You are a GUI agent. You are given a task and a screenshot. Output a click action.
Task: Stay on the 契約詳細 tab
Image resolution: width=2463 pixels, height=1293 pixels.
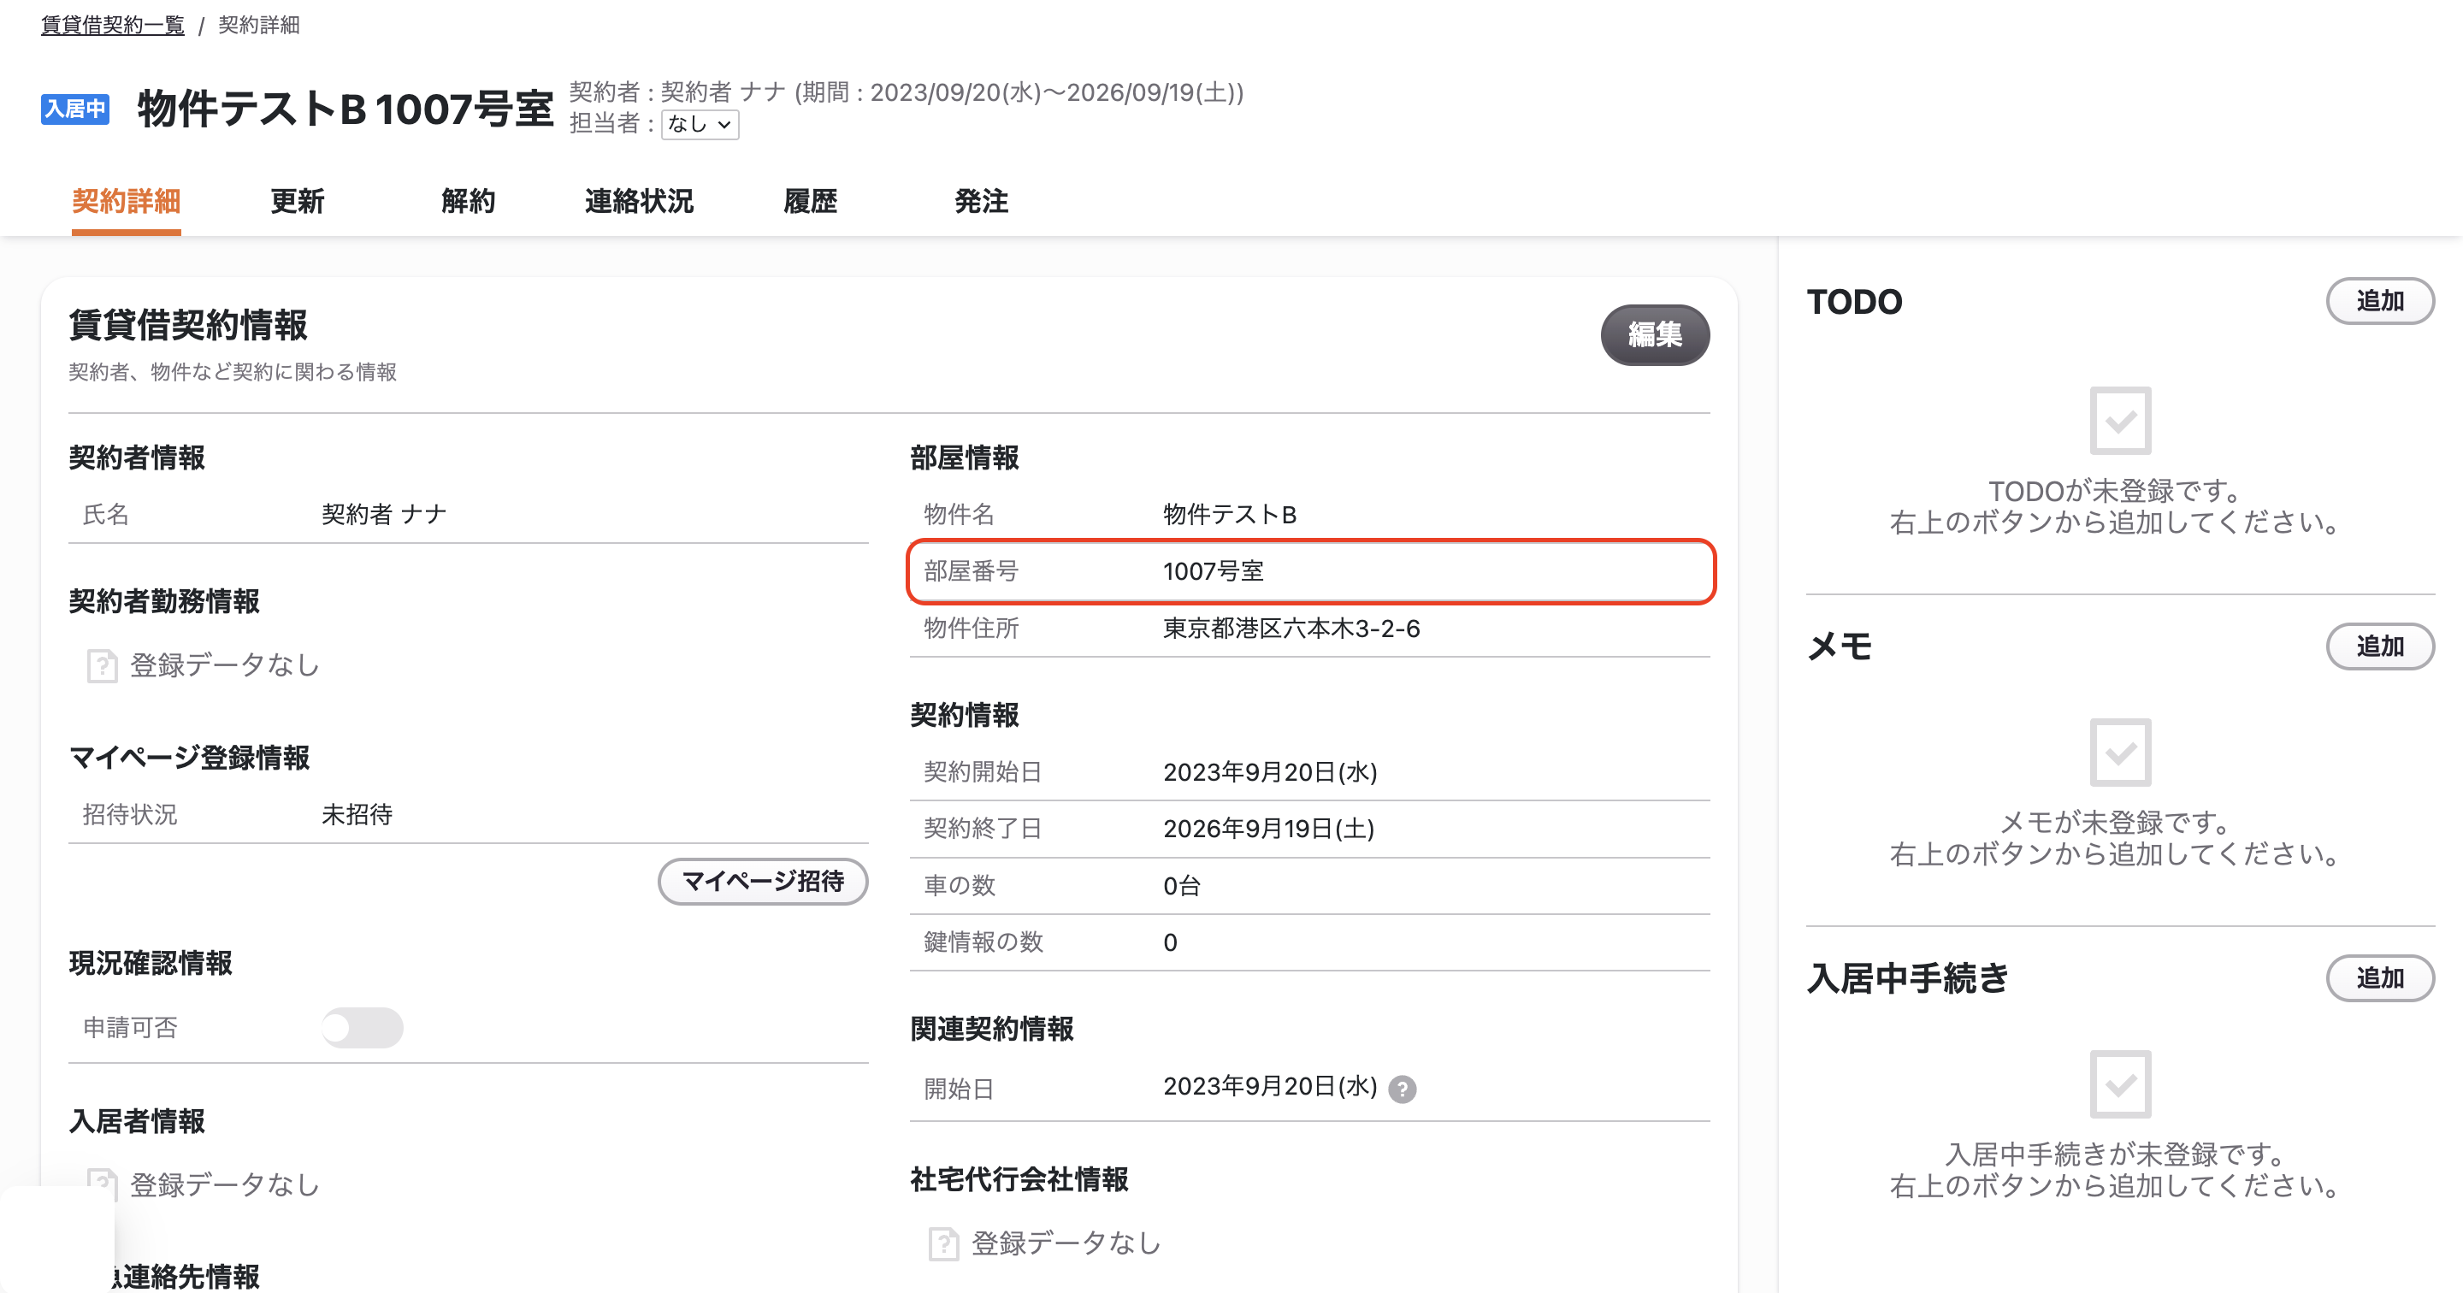click(127, 201)
